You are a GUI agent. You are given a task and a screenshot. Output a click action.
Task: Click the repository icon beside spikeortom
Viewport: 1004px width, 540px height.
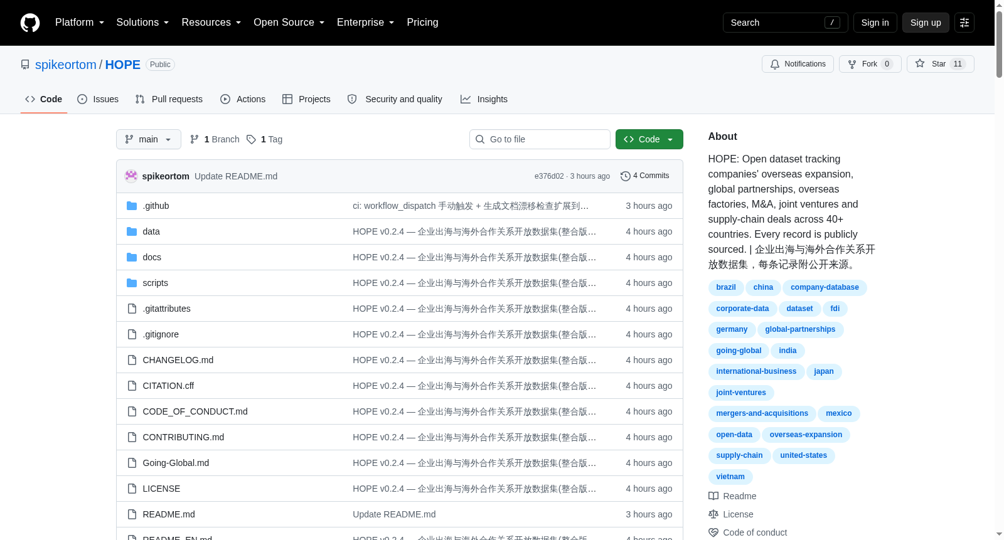point(25,65)
